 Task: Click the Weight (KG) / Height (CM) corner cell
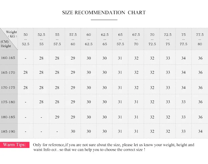[9, 39]
